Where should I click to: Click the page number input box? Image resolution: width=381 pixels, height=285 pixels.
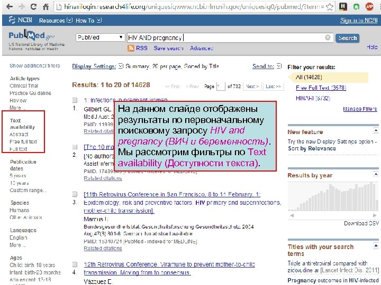point(221,86)
